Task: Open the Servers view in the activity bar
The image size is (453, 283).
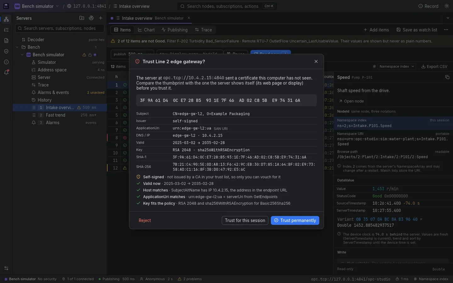Action: tap(6, 19)
